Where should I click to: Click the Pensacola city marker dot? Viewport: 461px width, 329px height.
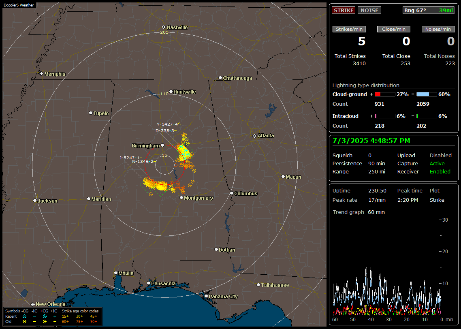[149, 283]
